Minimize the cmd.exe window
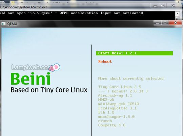183x136 pixels. (155, 6)
